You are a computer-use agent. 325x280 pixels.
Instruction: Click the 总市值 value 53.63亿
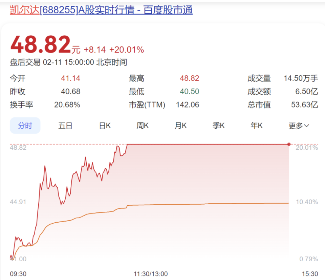304,105
